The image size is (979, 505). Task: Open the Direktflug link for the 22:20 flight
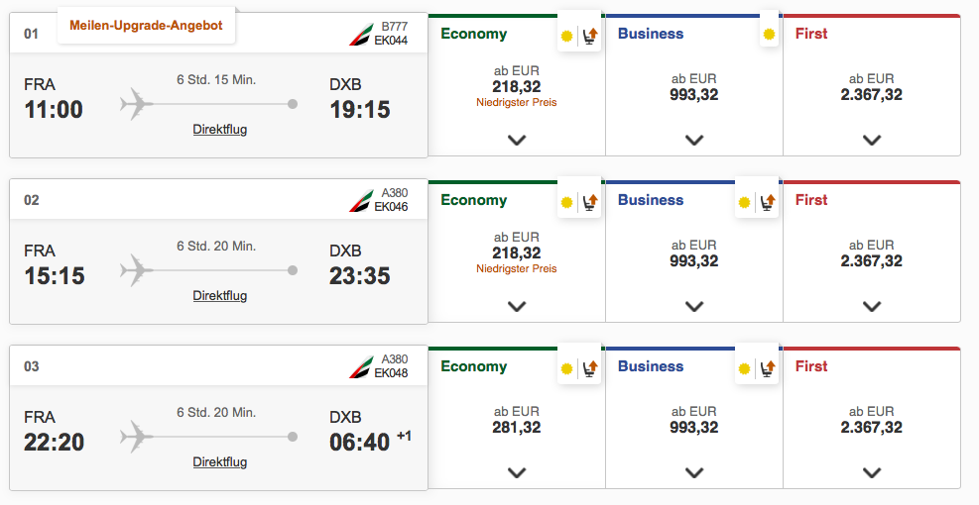(x=219, y=462)
